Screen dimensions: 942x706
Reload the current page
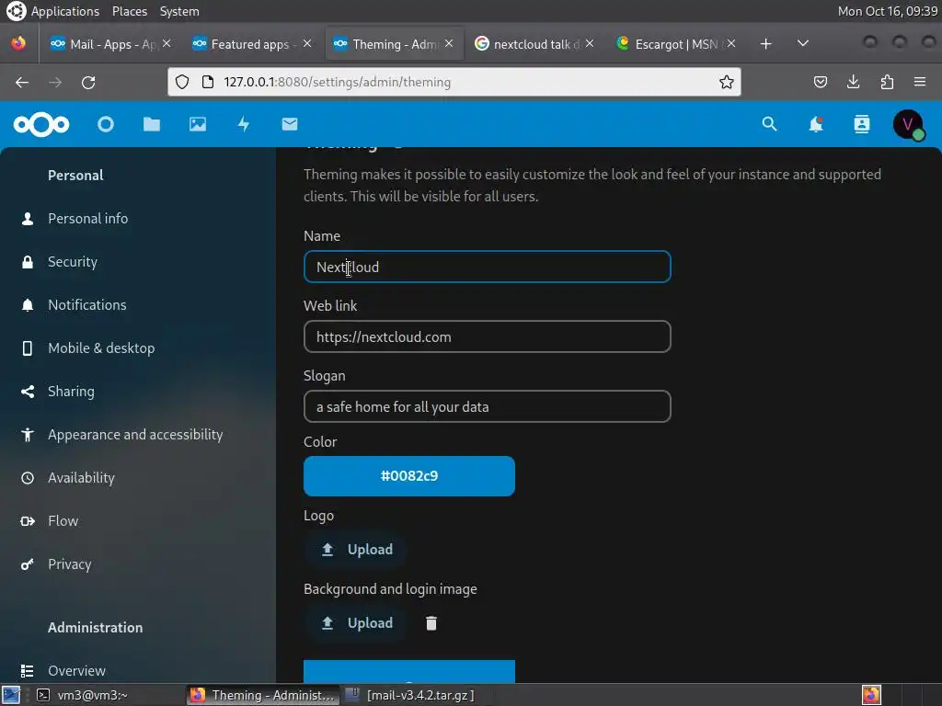[88, 82]
